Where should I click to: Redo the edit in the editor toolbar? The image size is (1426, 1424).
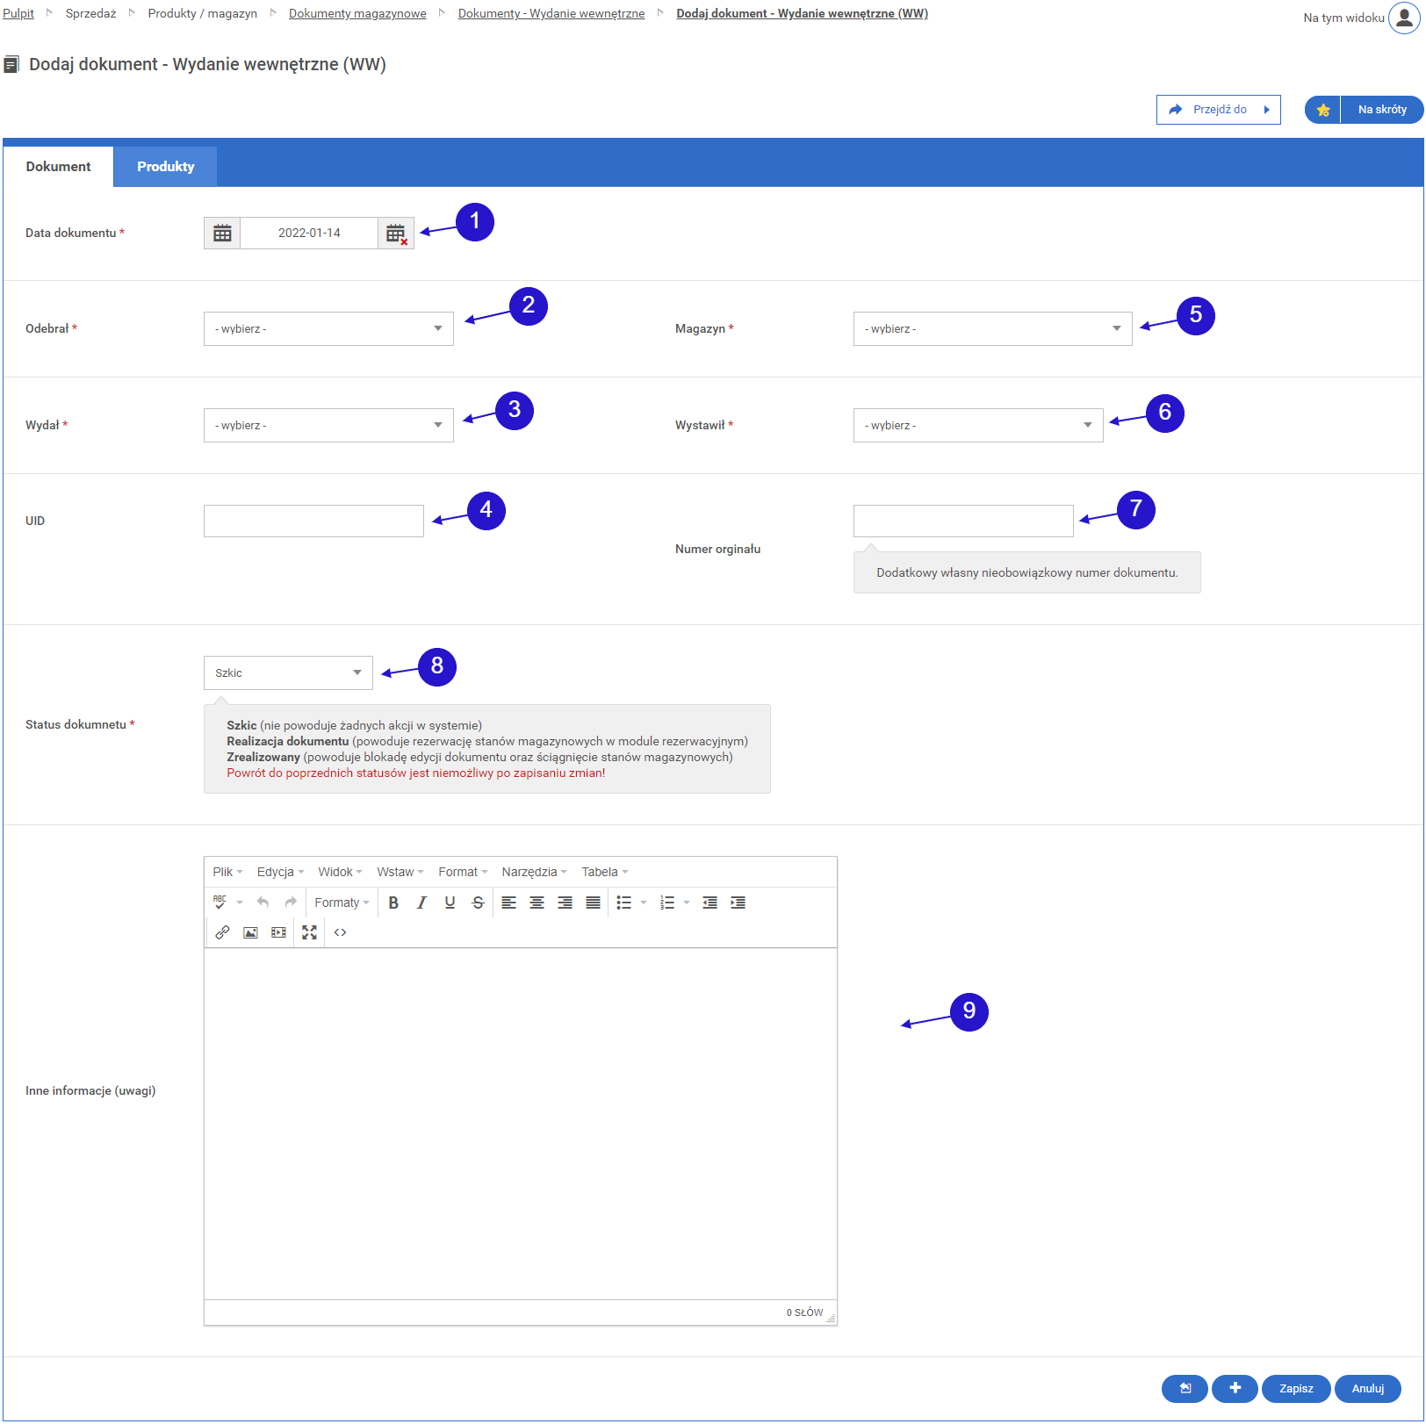point(291,903)
